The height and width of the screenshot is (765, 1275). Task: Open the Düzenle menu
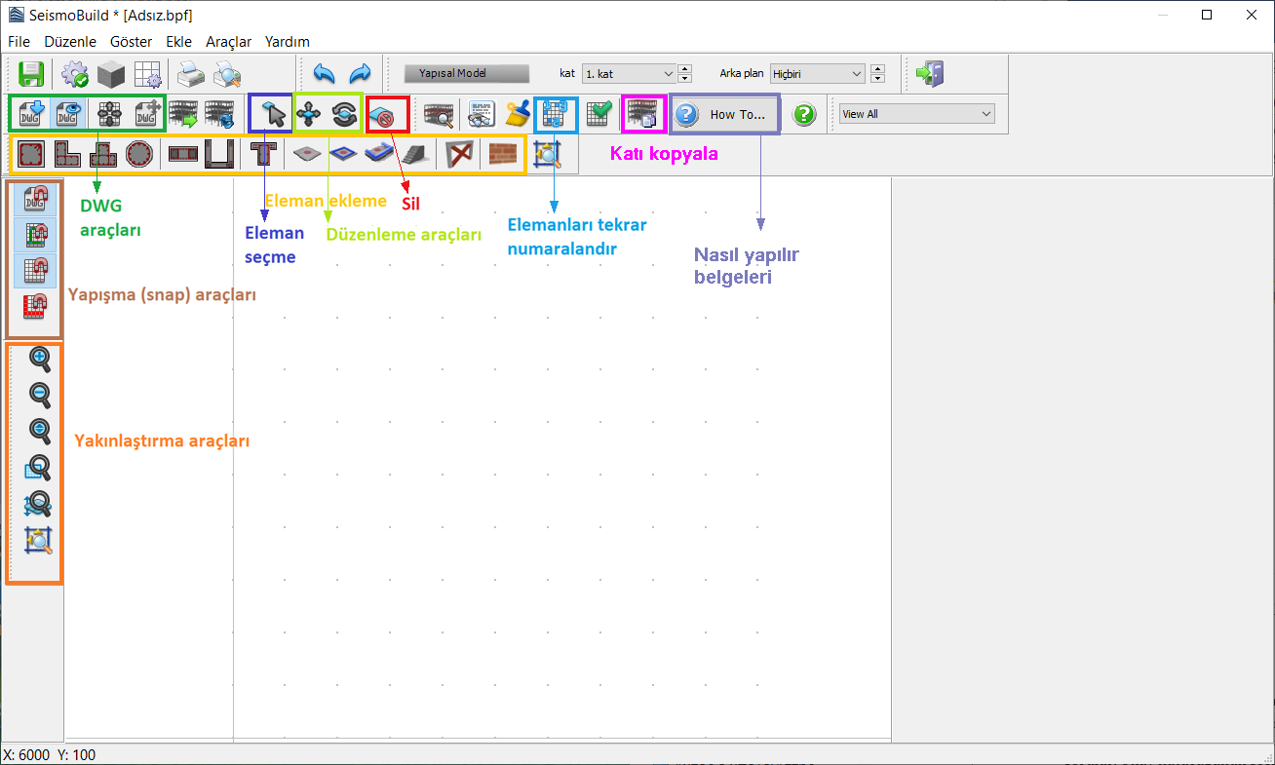pos(70,42)
